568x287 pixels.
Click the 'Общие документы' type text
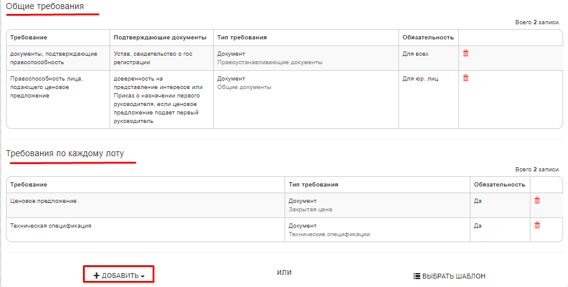point(244,87)
